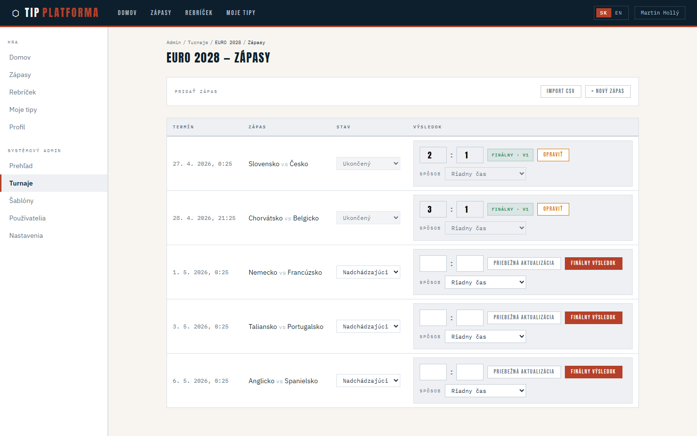
Task: Click Turnaje breadcrumb link
Action: click(197, 43)
